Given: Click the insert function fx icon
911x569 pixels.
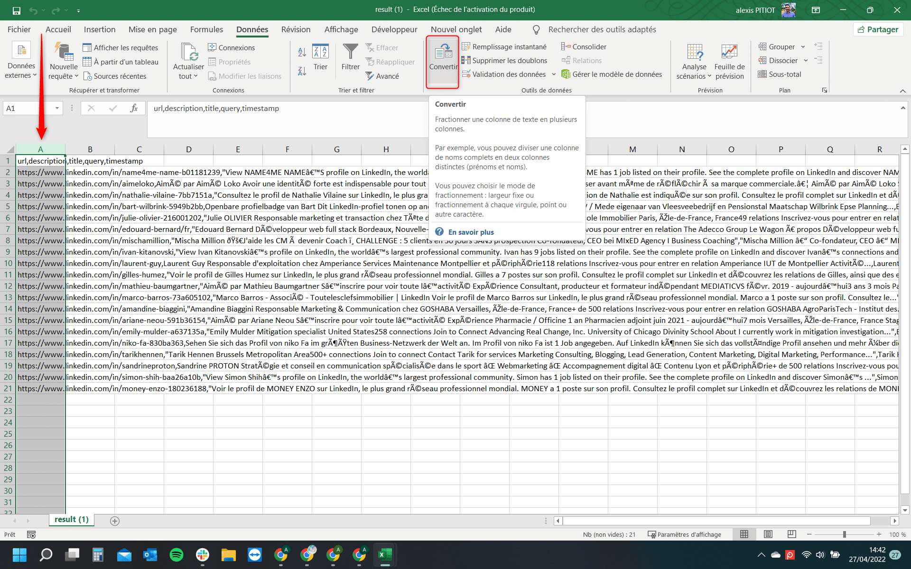Looking at the screenshot, I should (x=134, y=108).
